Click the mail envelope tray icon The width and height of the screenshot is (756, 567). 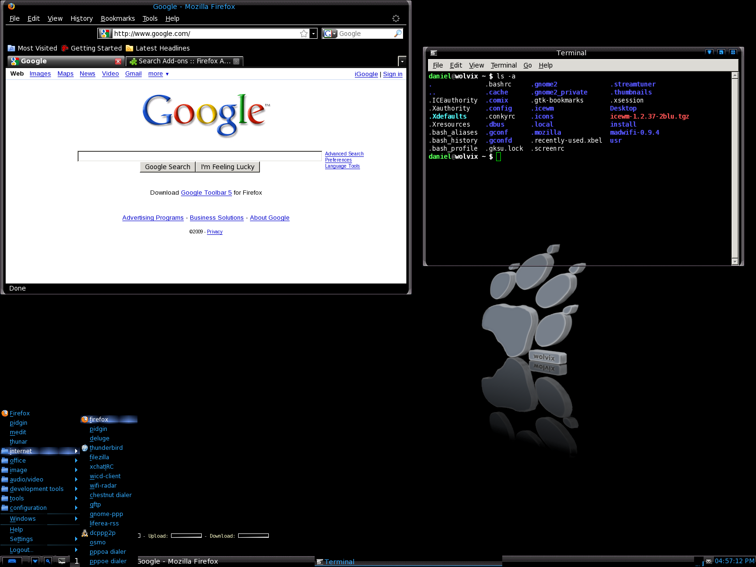[709, 561]
